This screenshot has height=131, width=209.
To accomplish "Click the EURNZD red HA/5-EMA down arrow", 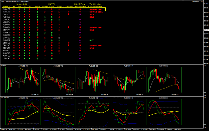I will tap(80, 38).
